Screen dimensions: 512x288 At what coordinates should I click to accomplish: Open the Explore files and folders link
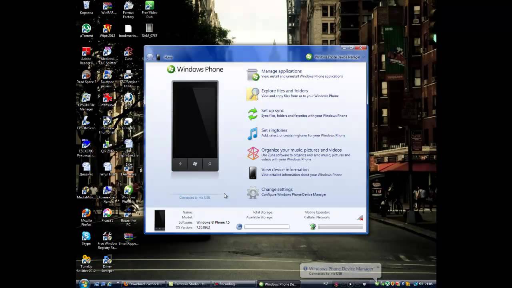point(284,91)
